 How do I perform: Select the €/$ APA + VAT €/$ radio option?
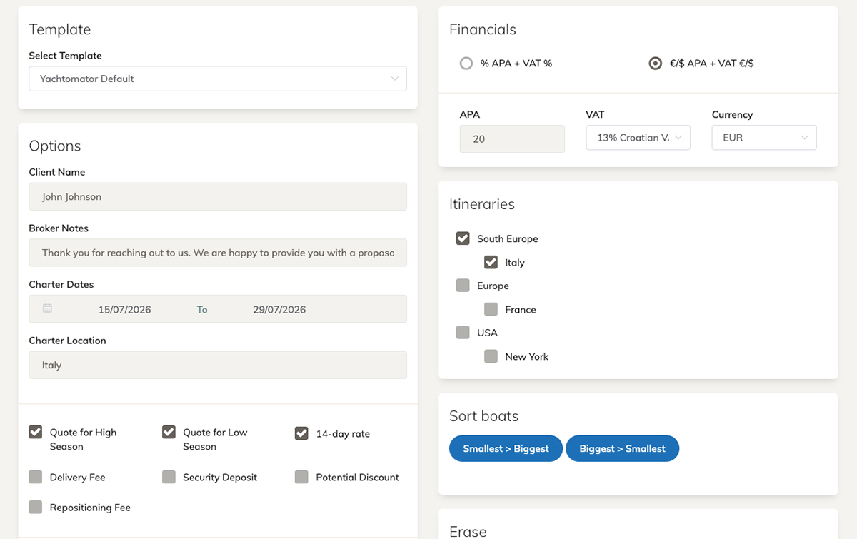(x=655, y=64)
